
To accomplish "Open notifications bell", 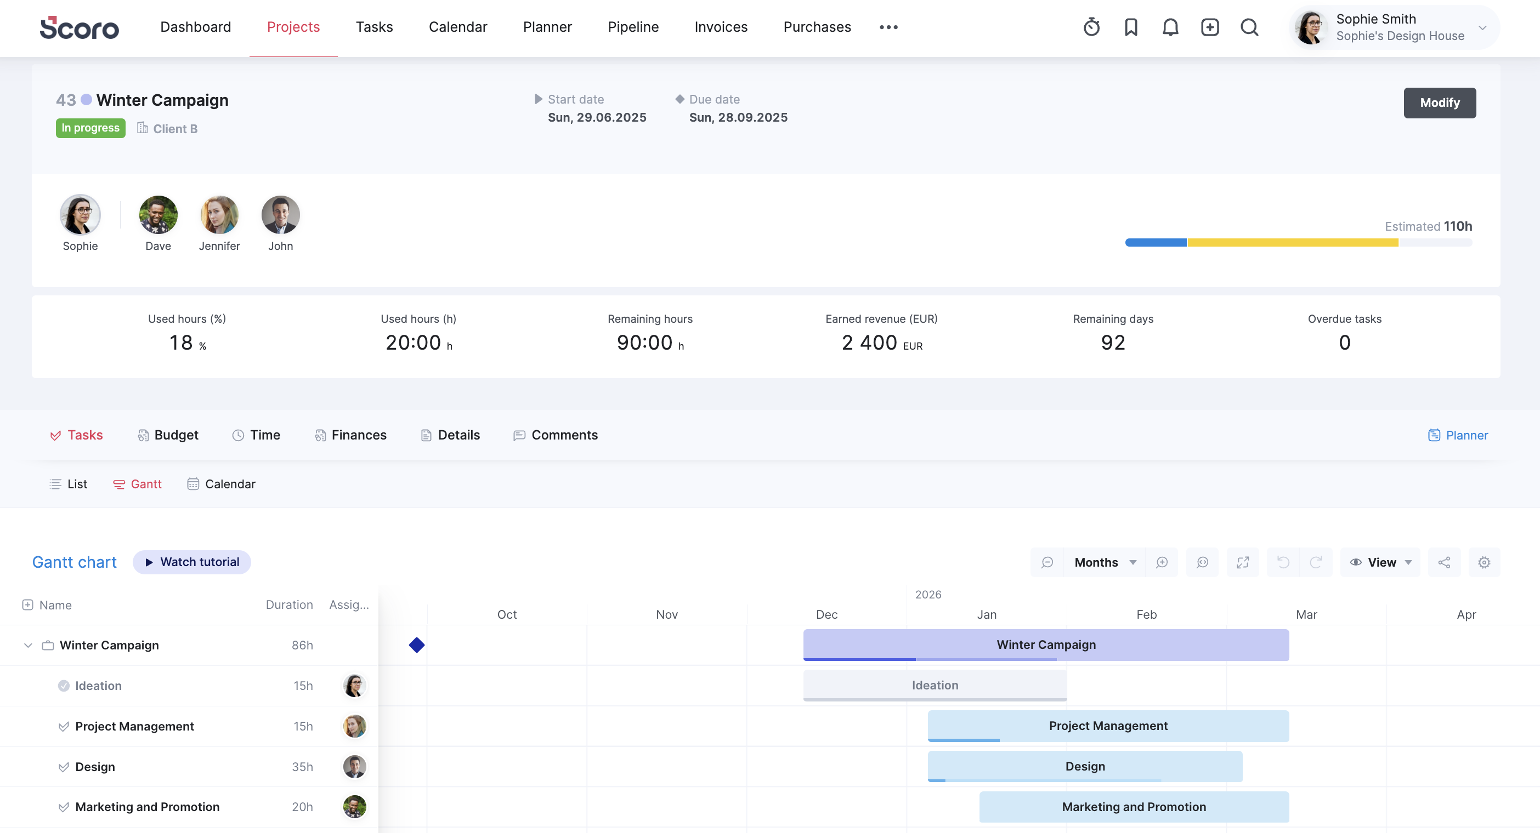I will [x=1170, y=27].
